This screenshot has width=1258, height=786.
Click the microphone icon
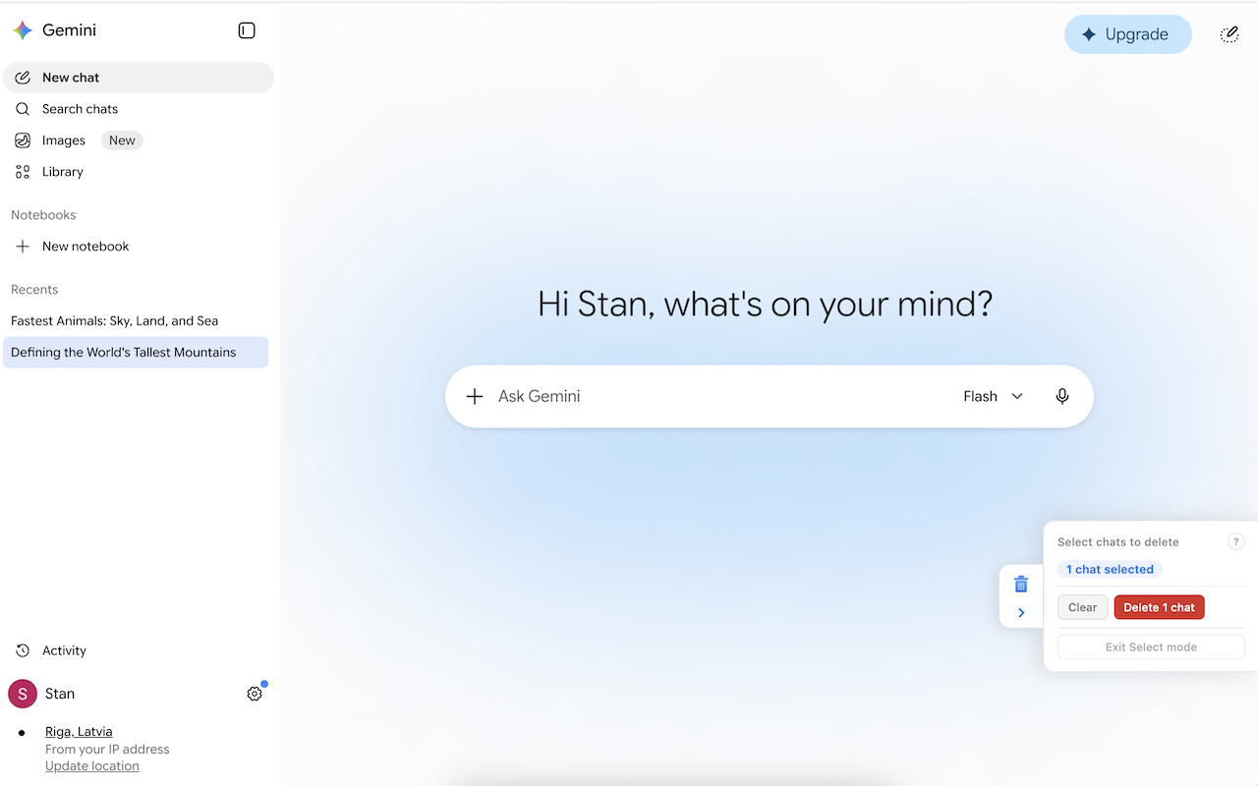click(1062, 397)
